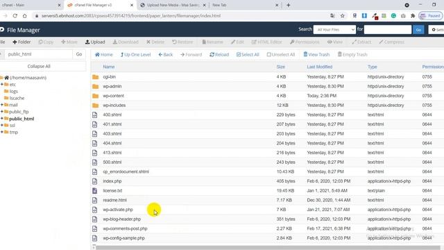Expand the tmp folder in the tree
Image resolution: width=444 pixels, height=250 pixels.
pyautogui.click(x=2, y=132)
